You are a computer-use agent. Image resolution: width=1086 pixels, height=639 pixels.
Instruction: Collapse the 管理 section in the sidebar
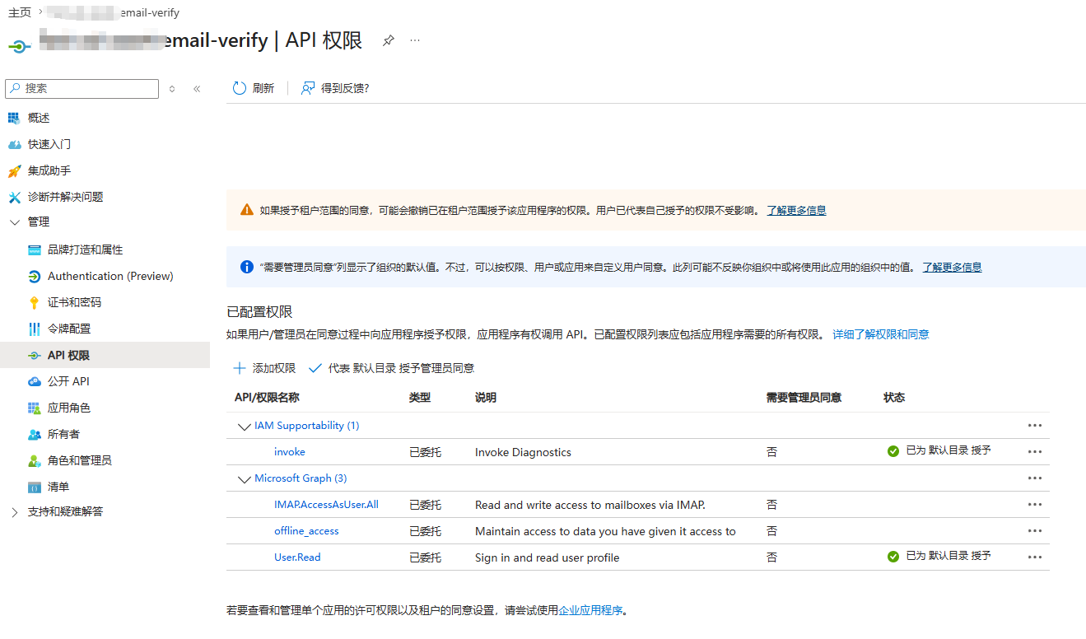[x=15, y=222]
